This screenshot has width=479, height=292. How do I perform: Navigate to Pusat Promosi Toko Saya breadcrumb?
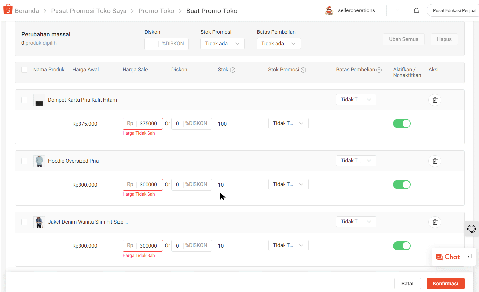coord(89,11)
